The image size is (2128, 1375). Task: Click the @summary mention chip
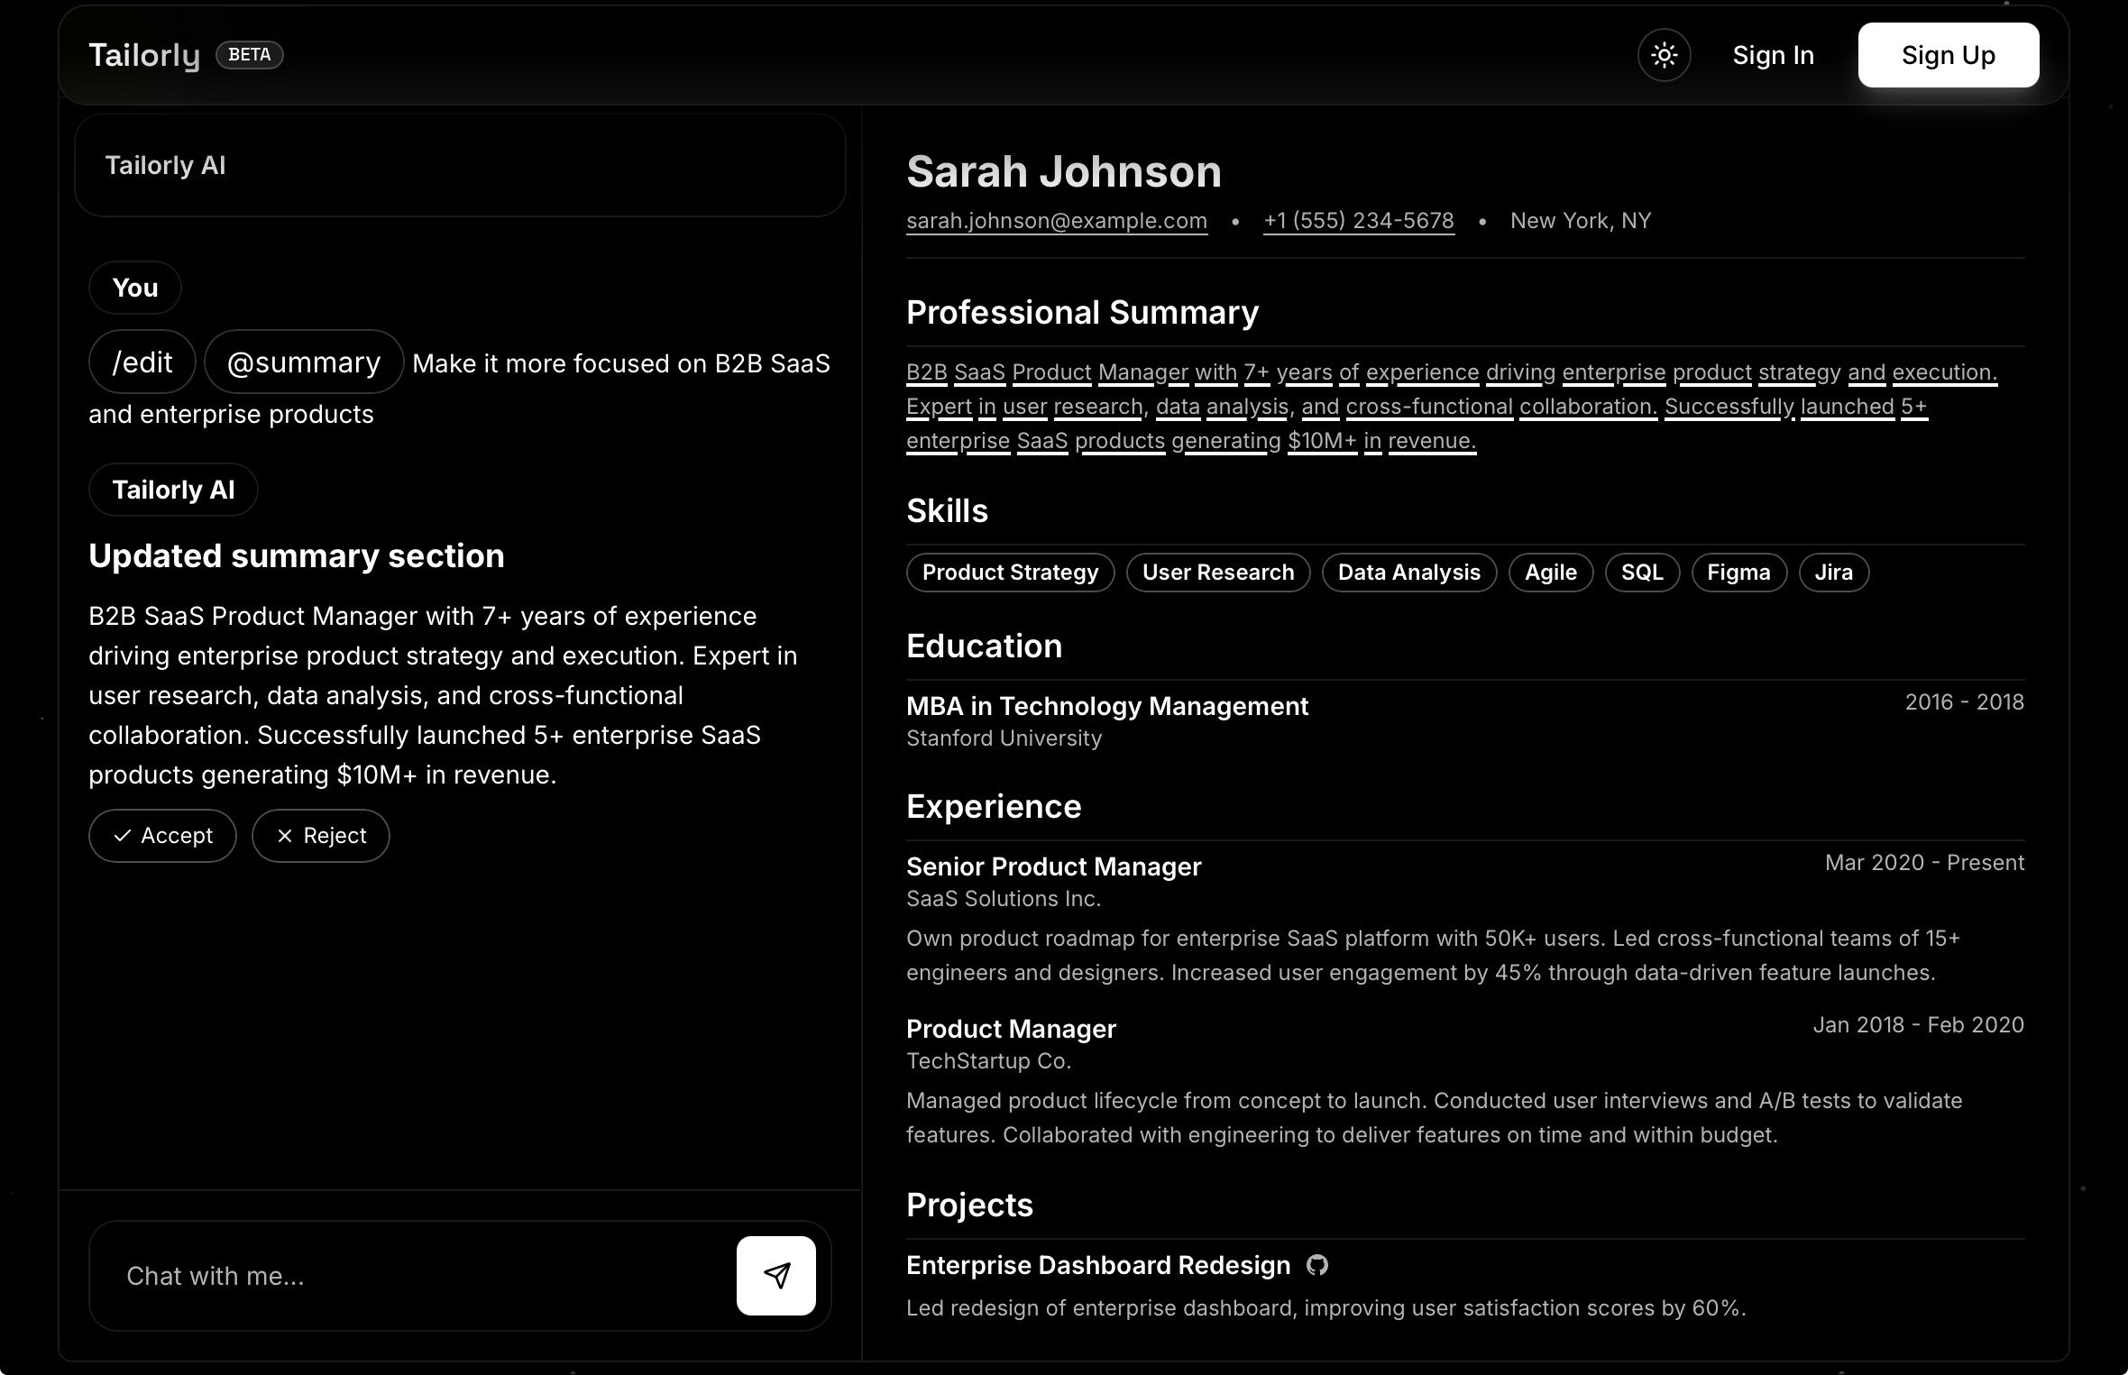(x=303, y=362)
